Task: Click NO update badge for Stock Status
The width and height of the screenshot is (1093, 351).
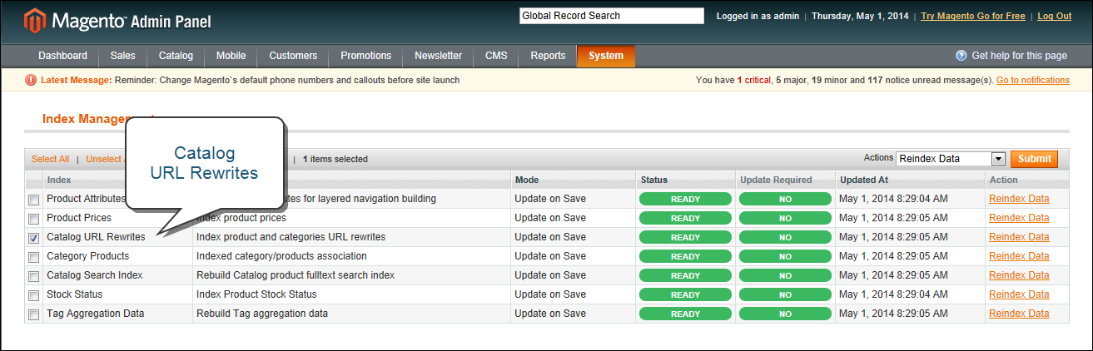Action: click(x=785, y=294)
